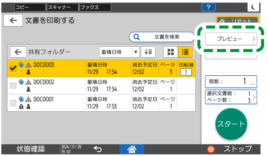
Task: Select the DOC0003 document name
Action: tap(44, 65)
